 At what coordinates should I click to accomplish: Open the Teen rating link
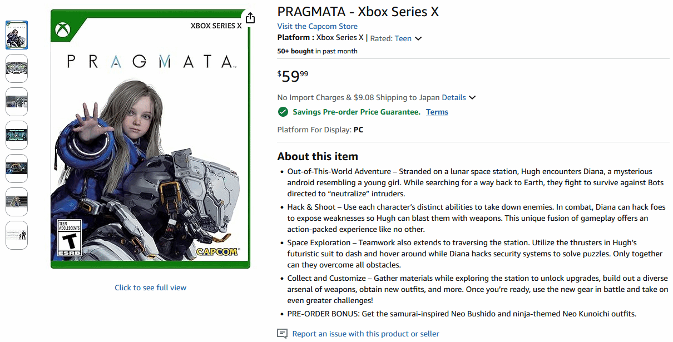[403, 38]
